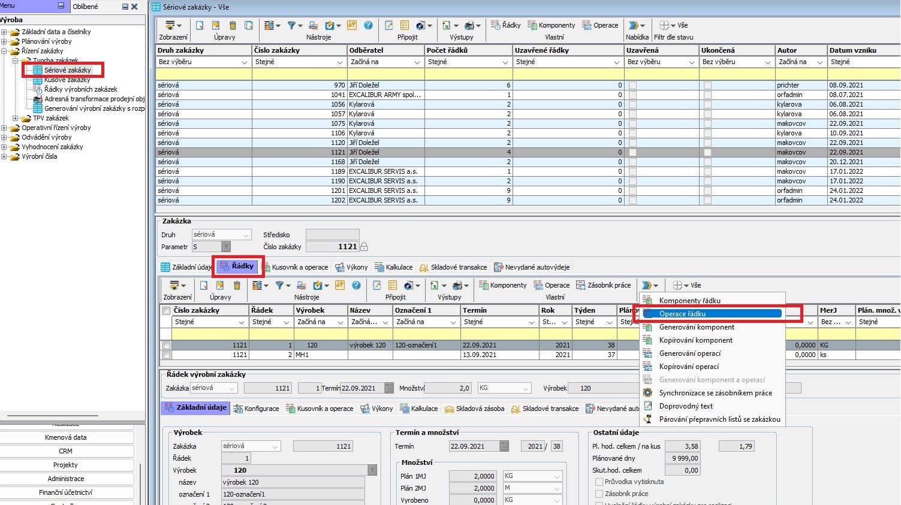
Task: Click the printer icon in top Výstupy group
Action: [x=470, y=25]
